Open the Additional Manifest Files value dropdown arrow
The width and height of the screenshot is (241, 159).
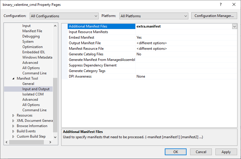point(235,26)
